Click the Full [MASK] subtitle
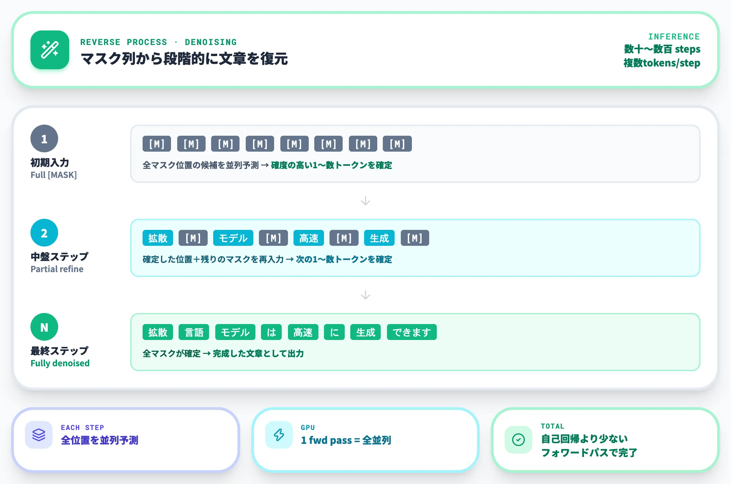This screenshot has height=484, width=731. pos(54,175)
